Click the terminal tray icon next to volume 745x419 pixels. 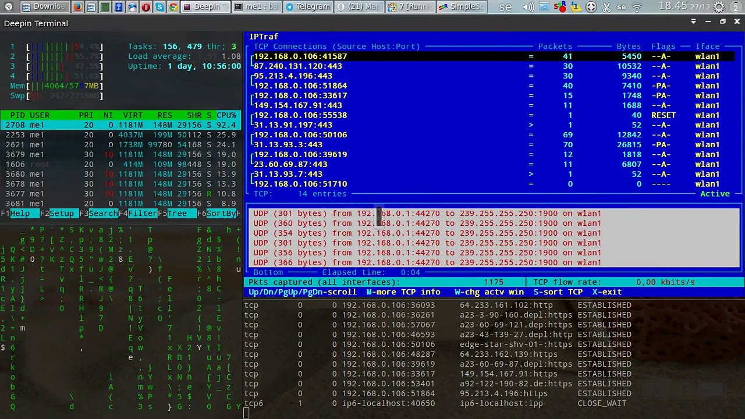544,7
